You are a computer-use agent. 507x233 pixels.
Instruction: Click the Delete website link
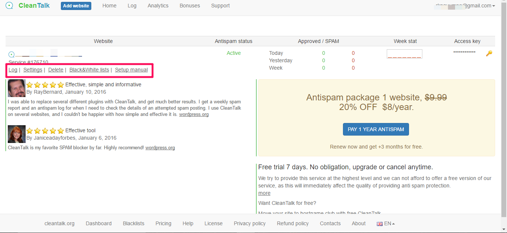pyautogui.click(x=56, y=70)
